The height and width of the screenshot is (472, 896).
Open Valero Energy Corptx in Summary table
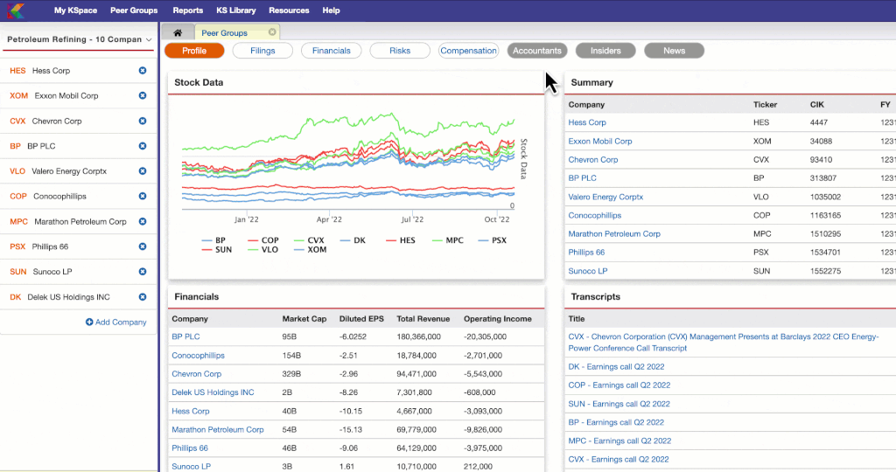point(605,197)
